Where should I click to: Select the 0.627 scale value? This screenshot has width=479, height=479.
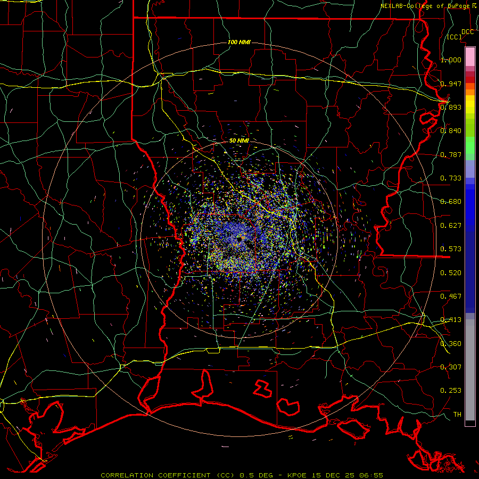tap(451, 226)
